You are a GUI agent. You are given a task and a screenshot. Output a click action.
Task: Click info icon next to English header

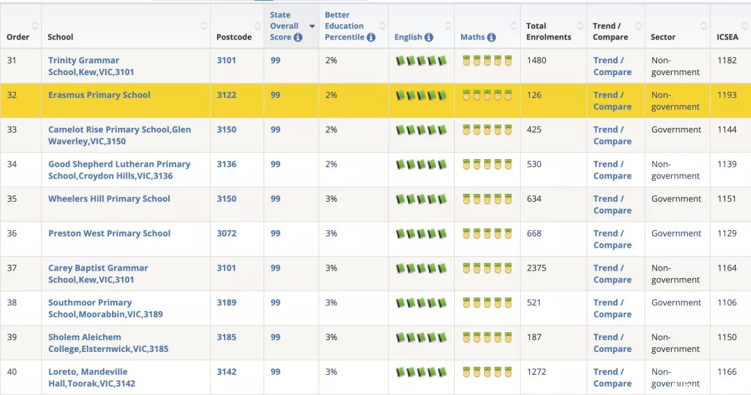pyautogui.click(x=428, y=38)
